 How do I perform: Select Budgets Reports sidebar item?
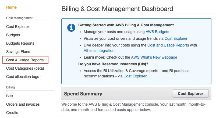coord(20,43)
